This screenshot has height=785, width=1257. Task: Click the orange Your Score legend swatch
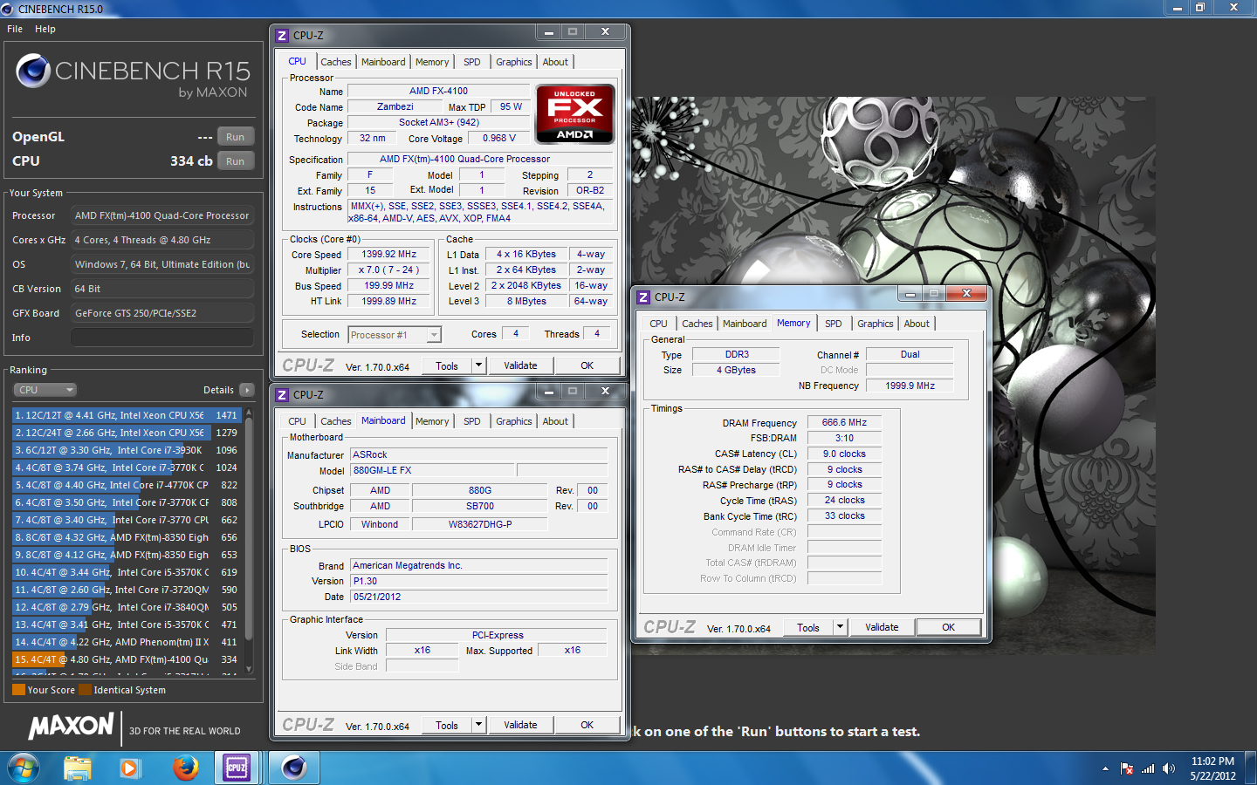click(x=18, y=690)
